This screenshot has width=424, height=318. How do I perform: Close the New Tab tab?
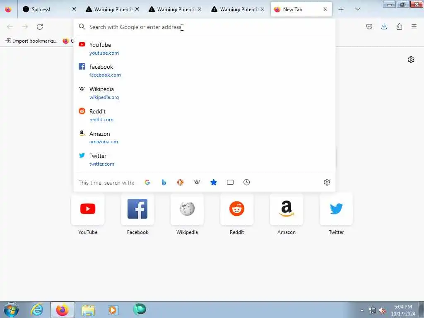coord(325,9)
